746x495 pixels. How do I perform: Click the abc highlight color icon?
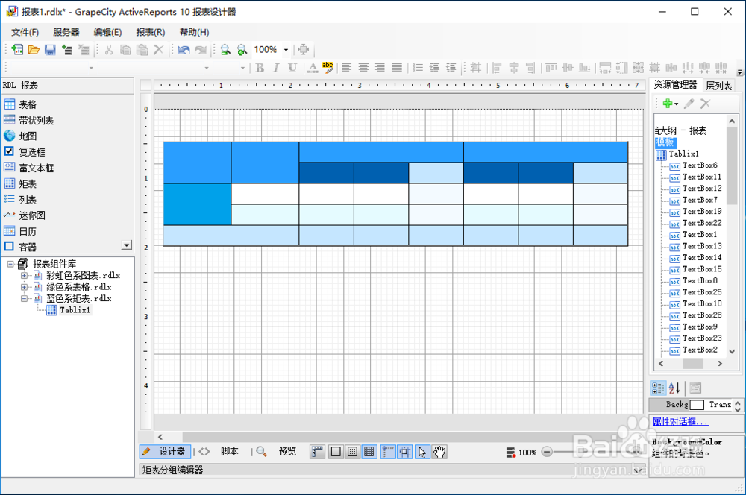coord(327,68)
